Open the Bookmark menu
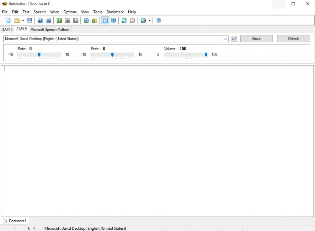This screenshot has height=231, width=315. (x=115, y=12)
